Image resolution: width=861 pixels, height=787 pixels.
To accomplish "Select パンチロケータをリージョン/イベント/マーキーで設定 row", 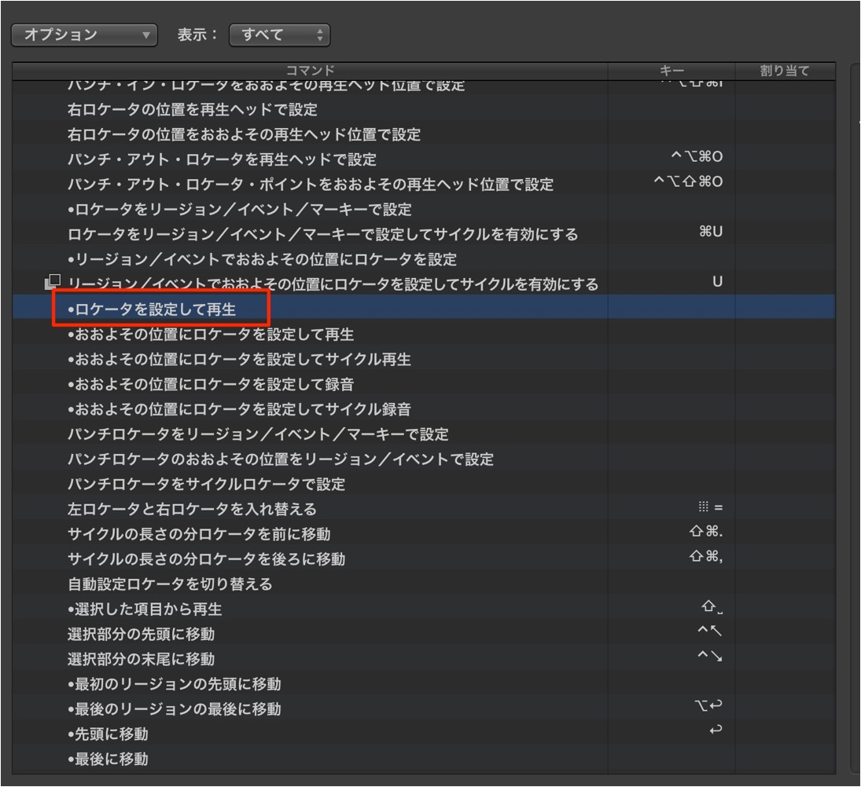I will click(424, 434).
